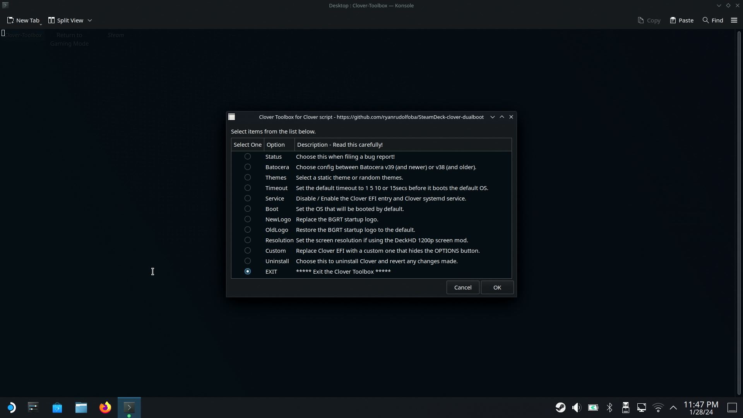Open volume control in system tray

577,408
